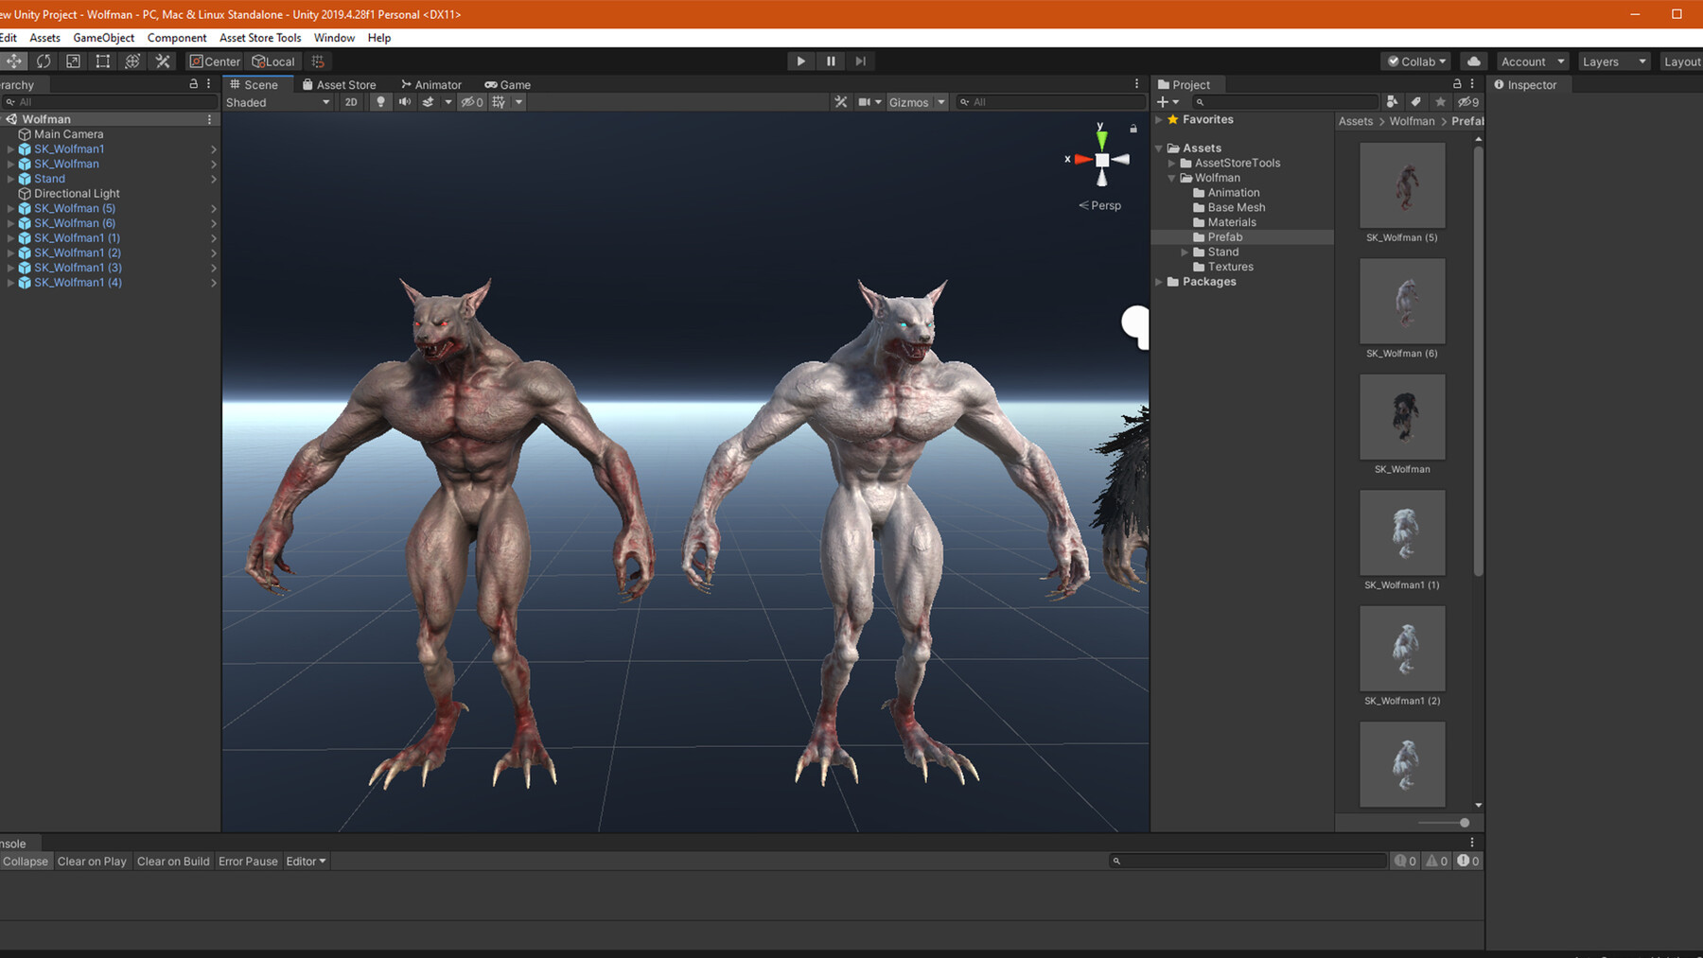Expand the Stand folder arrow
Image resolution: width=1703 pixels, height=958 pixels.
tap(1185, 253)
